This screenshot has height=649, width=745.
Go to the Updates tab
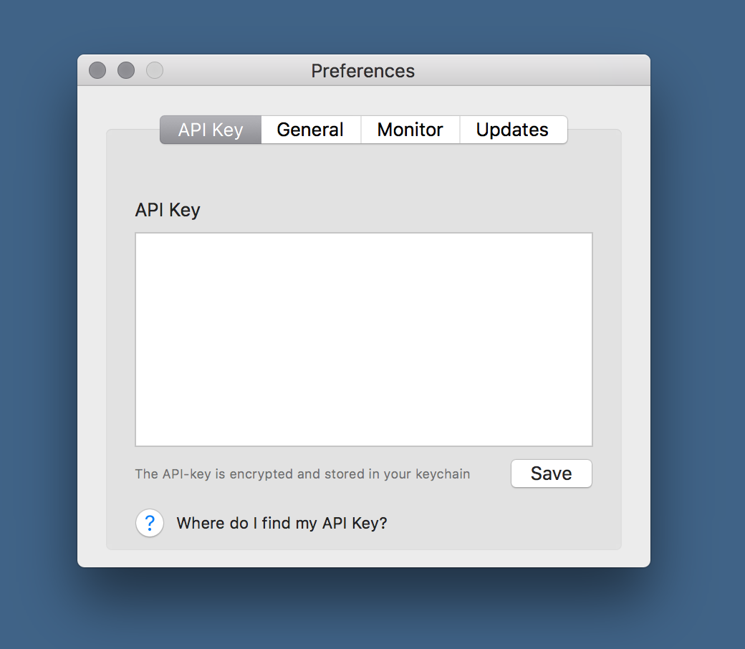[513, 130]
